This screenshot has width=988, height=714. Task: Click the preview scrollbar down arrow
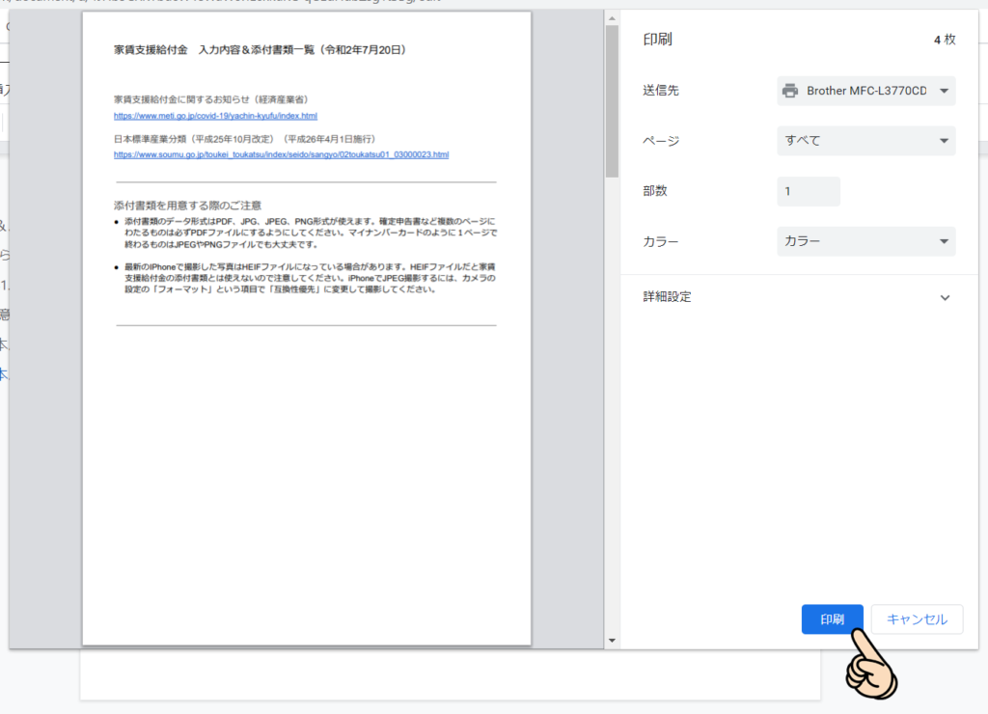click(612, 641)
